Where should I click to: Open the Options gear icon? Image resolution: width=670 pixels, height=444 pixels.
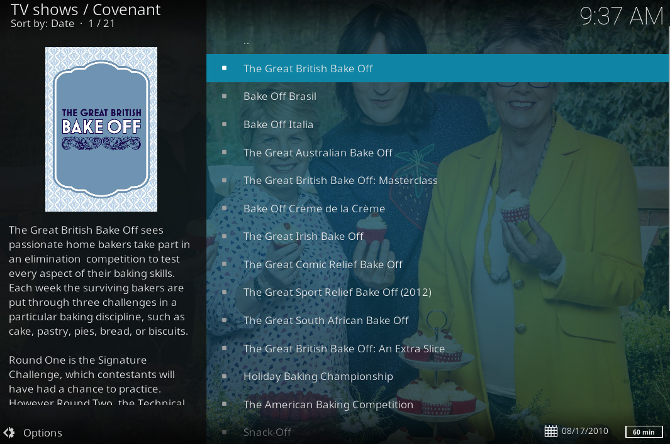9,433
